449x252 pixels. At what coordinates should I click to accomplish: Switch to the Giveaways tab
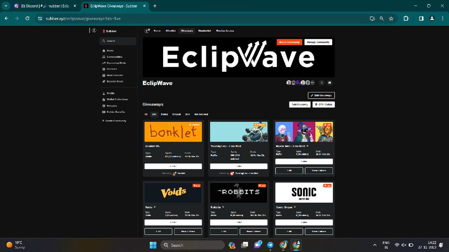[187, 31]
